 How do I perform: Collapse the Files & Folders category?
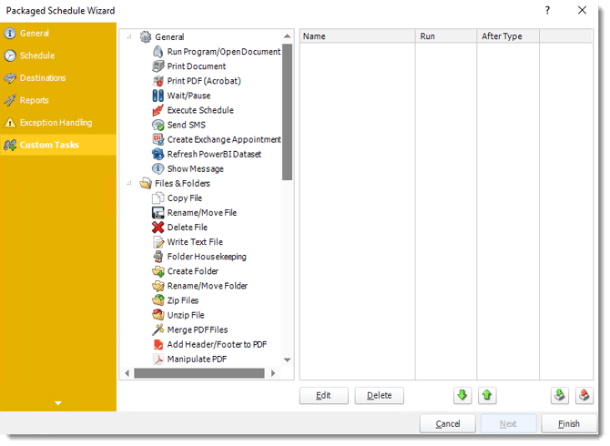[128, 184]
